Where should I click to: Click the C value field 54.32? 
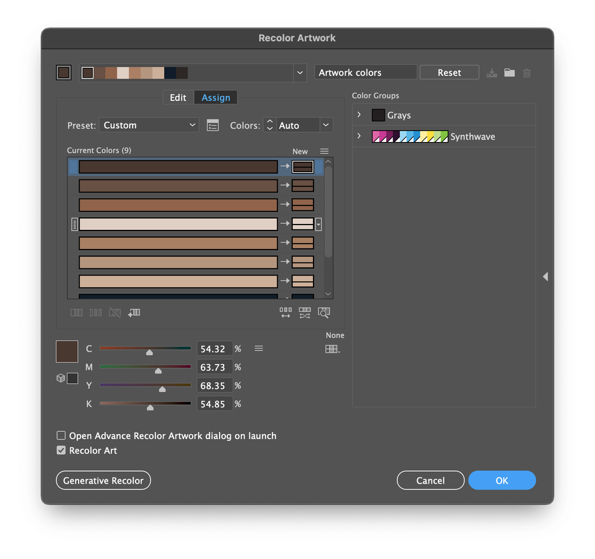215,349
